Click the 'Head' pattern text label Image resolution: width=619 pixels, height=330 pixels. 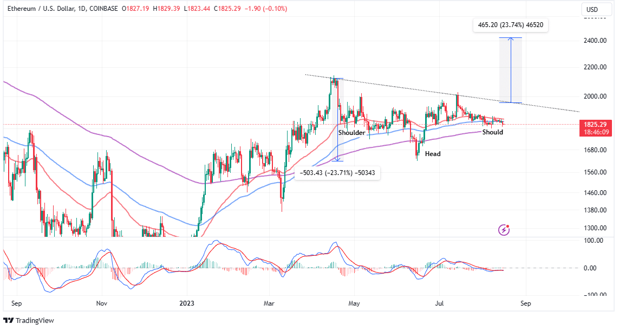[432, 154]
